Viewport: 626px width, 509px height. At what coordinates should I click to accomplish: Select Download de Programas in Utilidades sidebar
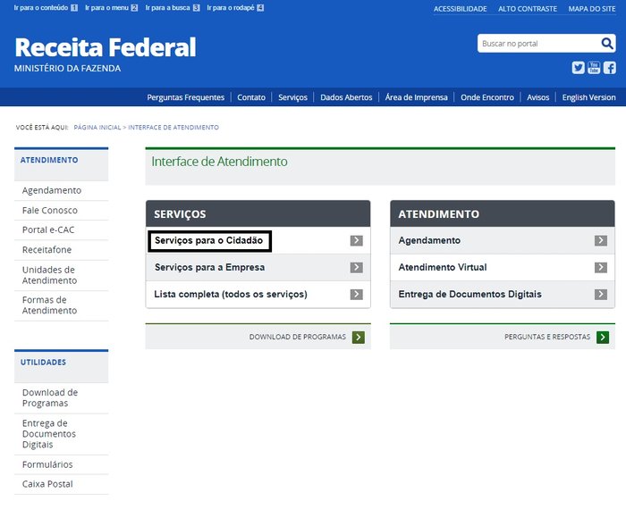[x=50, y=397]
